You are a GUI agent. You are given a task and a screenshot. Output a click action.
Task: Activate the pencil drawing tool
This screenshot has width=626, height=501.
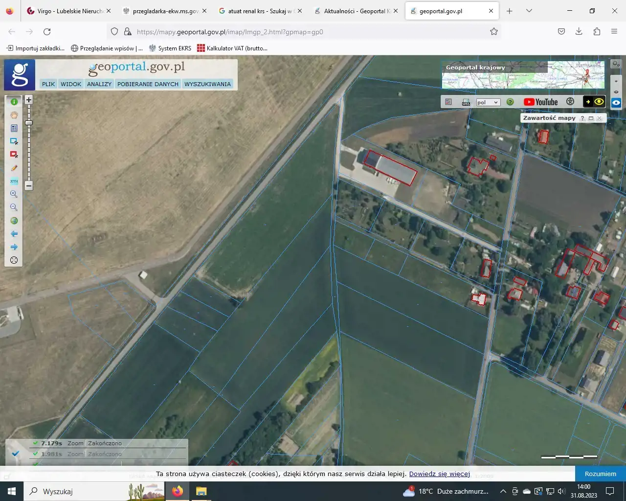tap(14, 168)
